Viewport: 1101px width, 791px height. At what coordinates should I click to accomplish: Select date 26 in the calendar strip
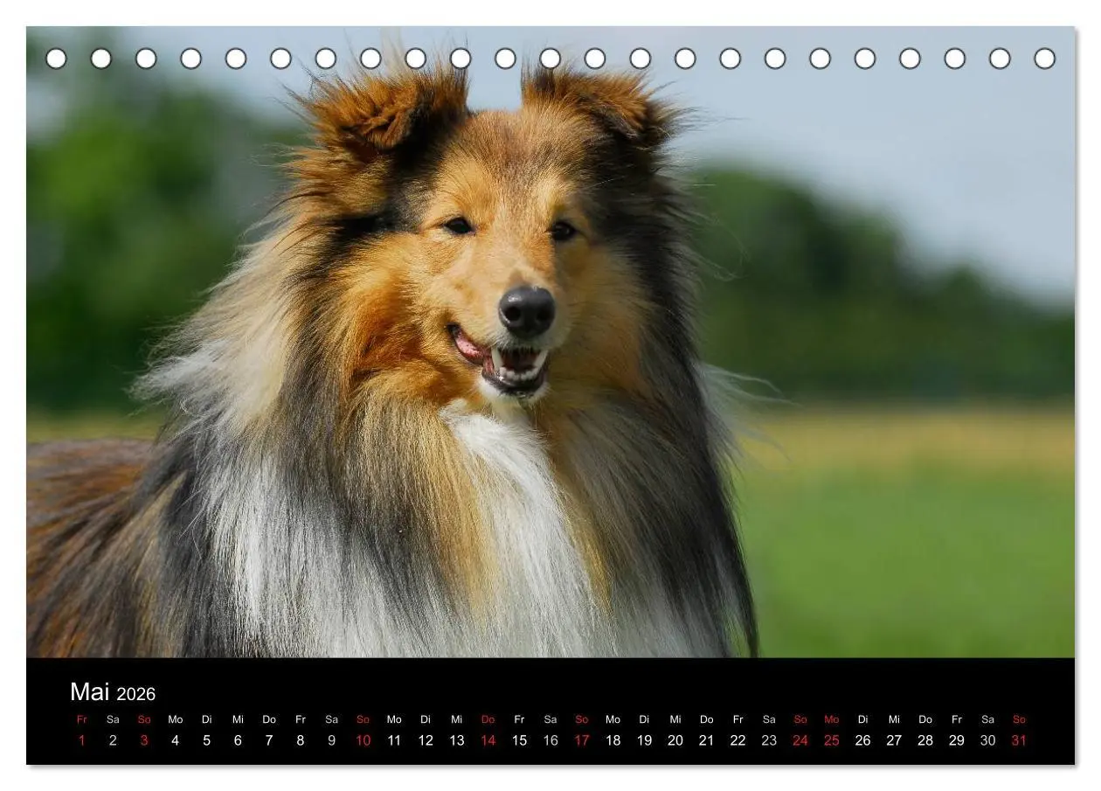click(x=862, y=740)
